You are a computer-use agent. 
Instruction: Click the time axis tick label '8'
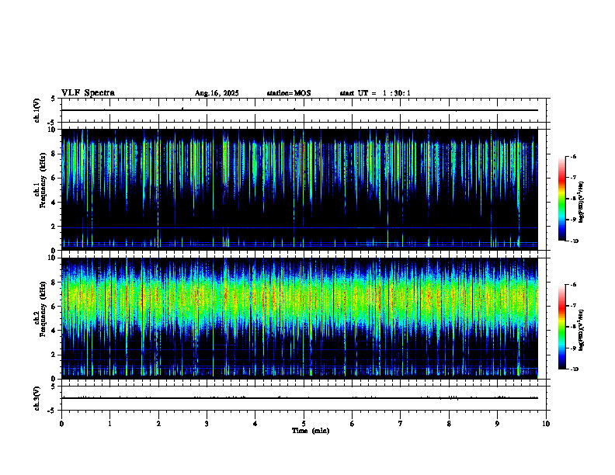click(x=449, y=424)
